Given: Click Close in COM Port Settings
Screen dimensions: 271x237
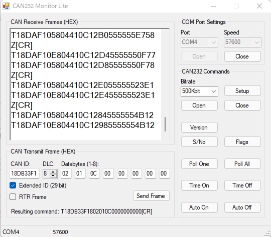Looking at the screenshot, I should point(242,56).
